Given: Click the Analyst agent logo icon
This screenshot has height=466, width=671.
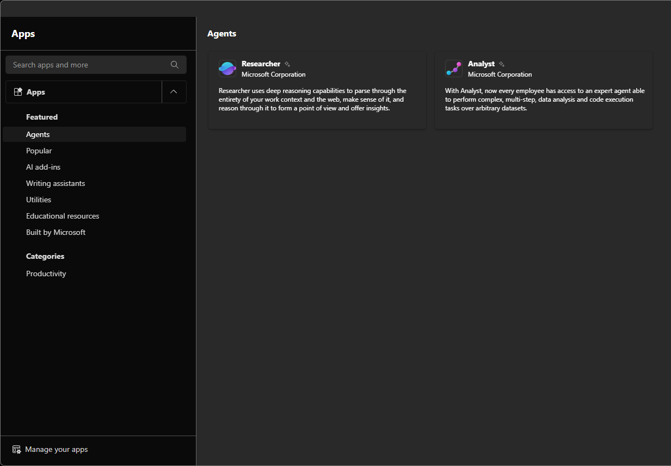Looking at the screenshot, I should (454, 69).
